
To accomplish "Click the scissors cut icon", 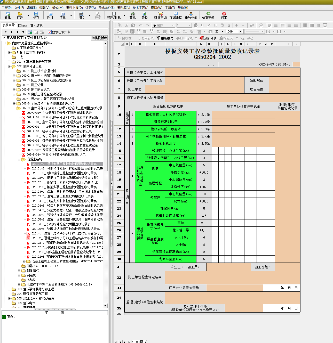I will click(126, 25).
